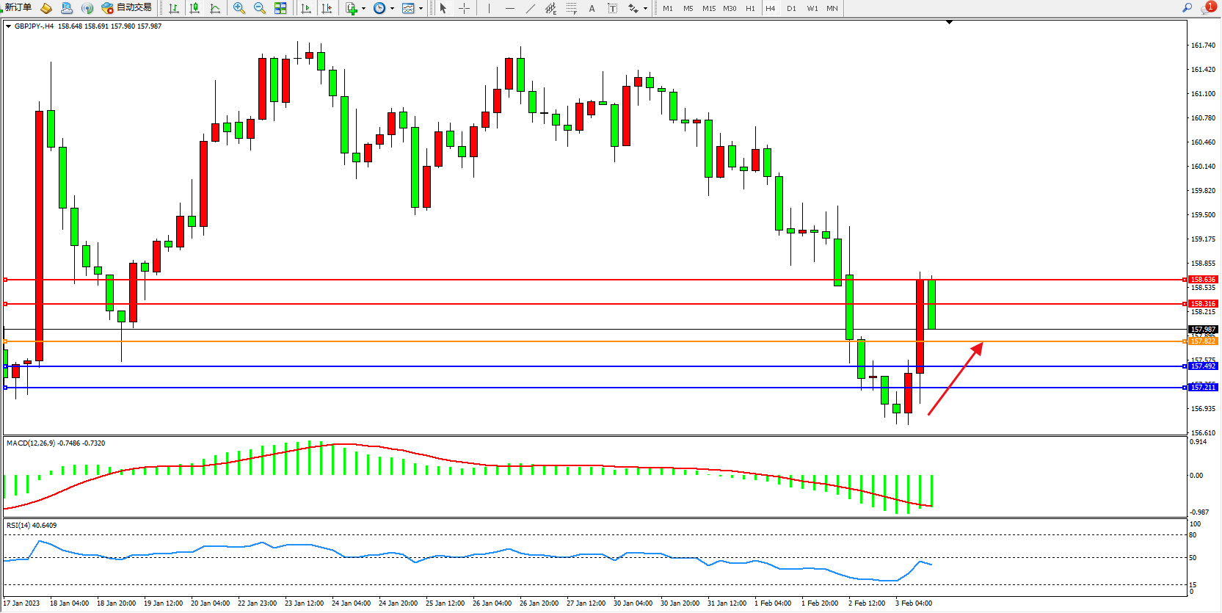
Task: Switch timeframe to H1
Action: [750, 9]
